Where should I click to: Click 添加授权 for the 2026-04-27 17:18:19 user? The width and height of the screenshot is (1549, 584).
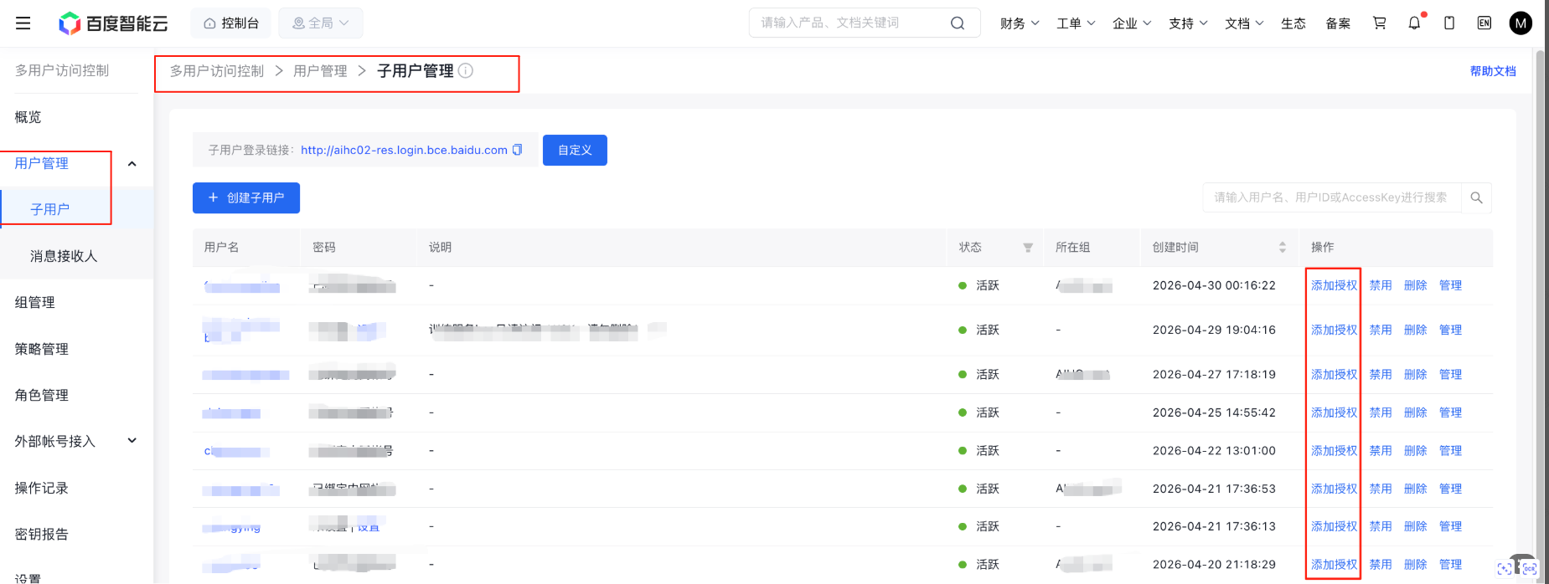pos(1334,374)
